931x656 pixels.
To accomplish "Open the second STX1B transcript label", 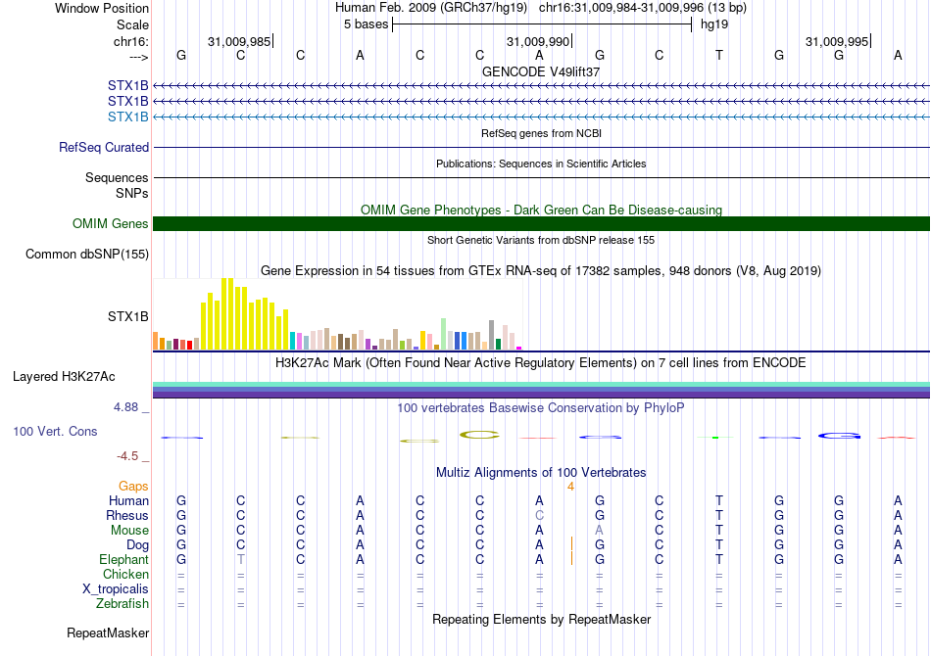I will click(x=127, y=102).
